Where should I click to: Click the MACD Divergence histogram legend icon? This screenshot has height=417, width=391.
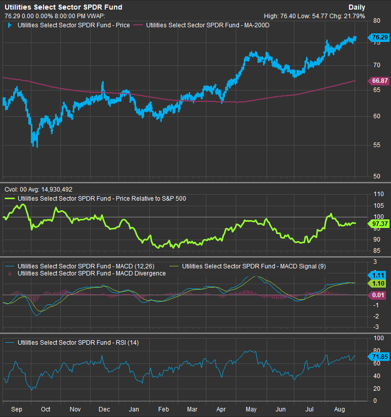[10, 273]
